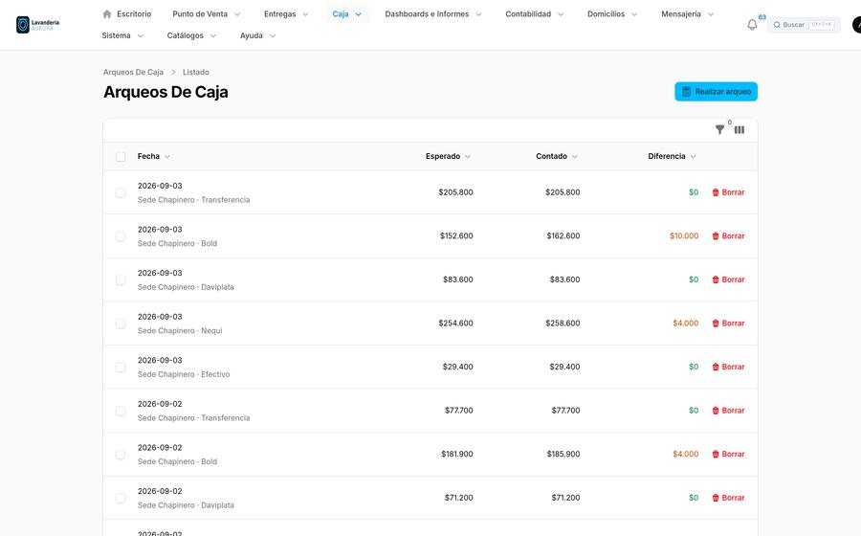This screenshot has height=536, width=861.
Task: Click trash icon in Transferencia $205.800 row
Action: (x=716, y=192)
